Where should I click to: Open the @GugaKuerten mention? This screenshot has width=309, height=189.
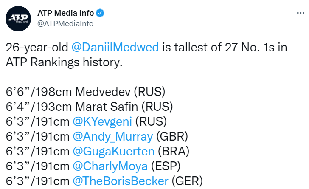113,152
